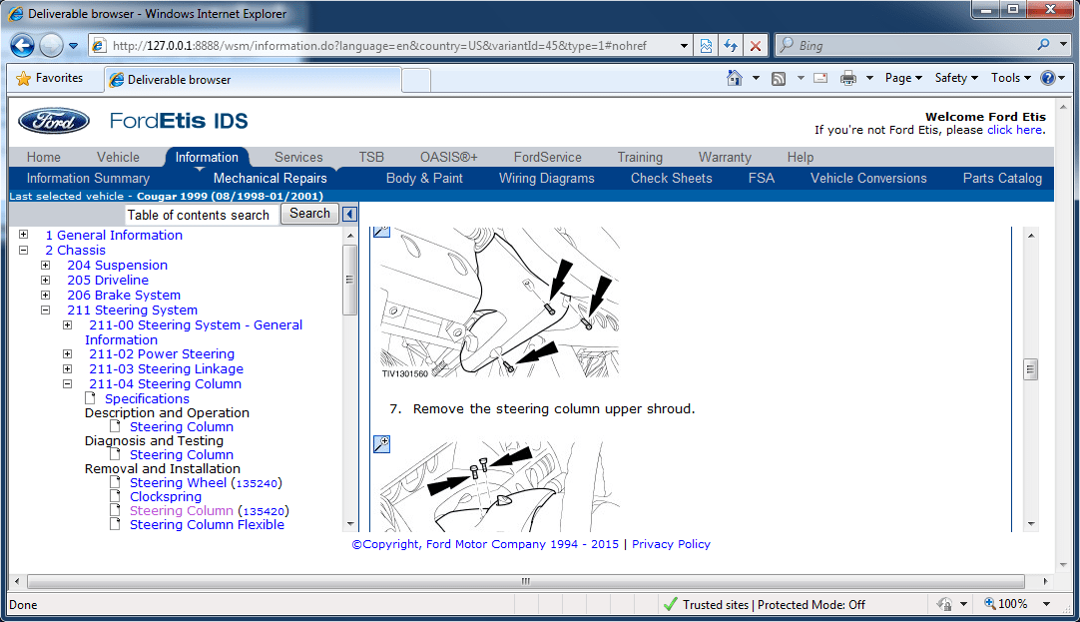Click the tree panel scrollbar down arrow
The width and height of the screenshot is (1080, 622).
click(x=350, y=524)
